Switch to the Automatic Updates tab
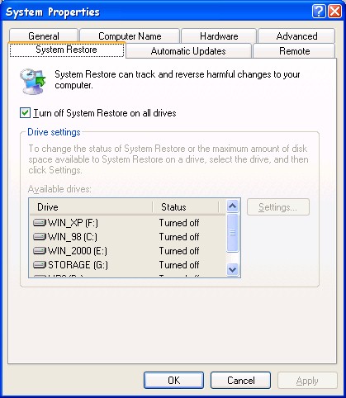 click(x=188, y=51)
